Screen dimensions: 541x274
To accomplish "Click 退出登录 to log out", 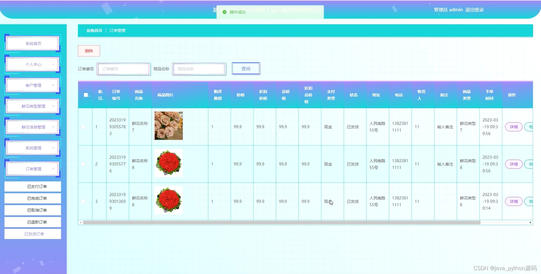I will pyautogui.click(x=474, y=10).
